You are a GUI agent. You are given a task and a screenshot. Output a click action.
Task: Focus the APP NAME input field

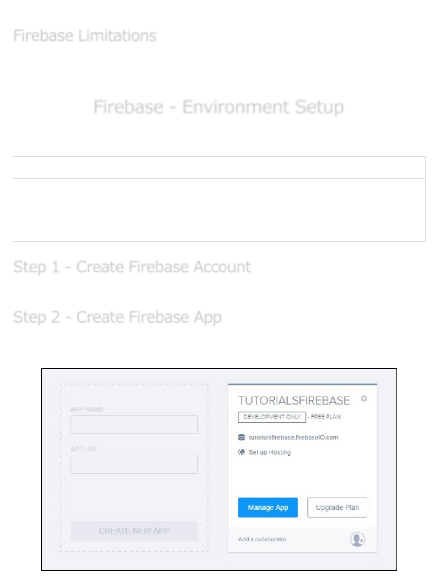pos(134,425)
